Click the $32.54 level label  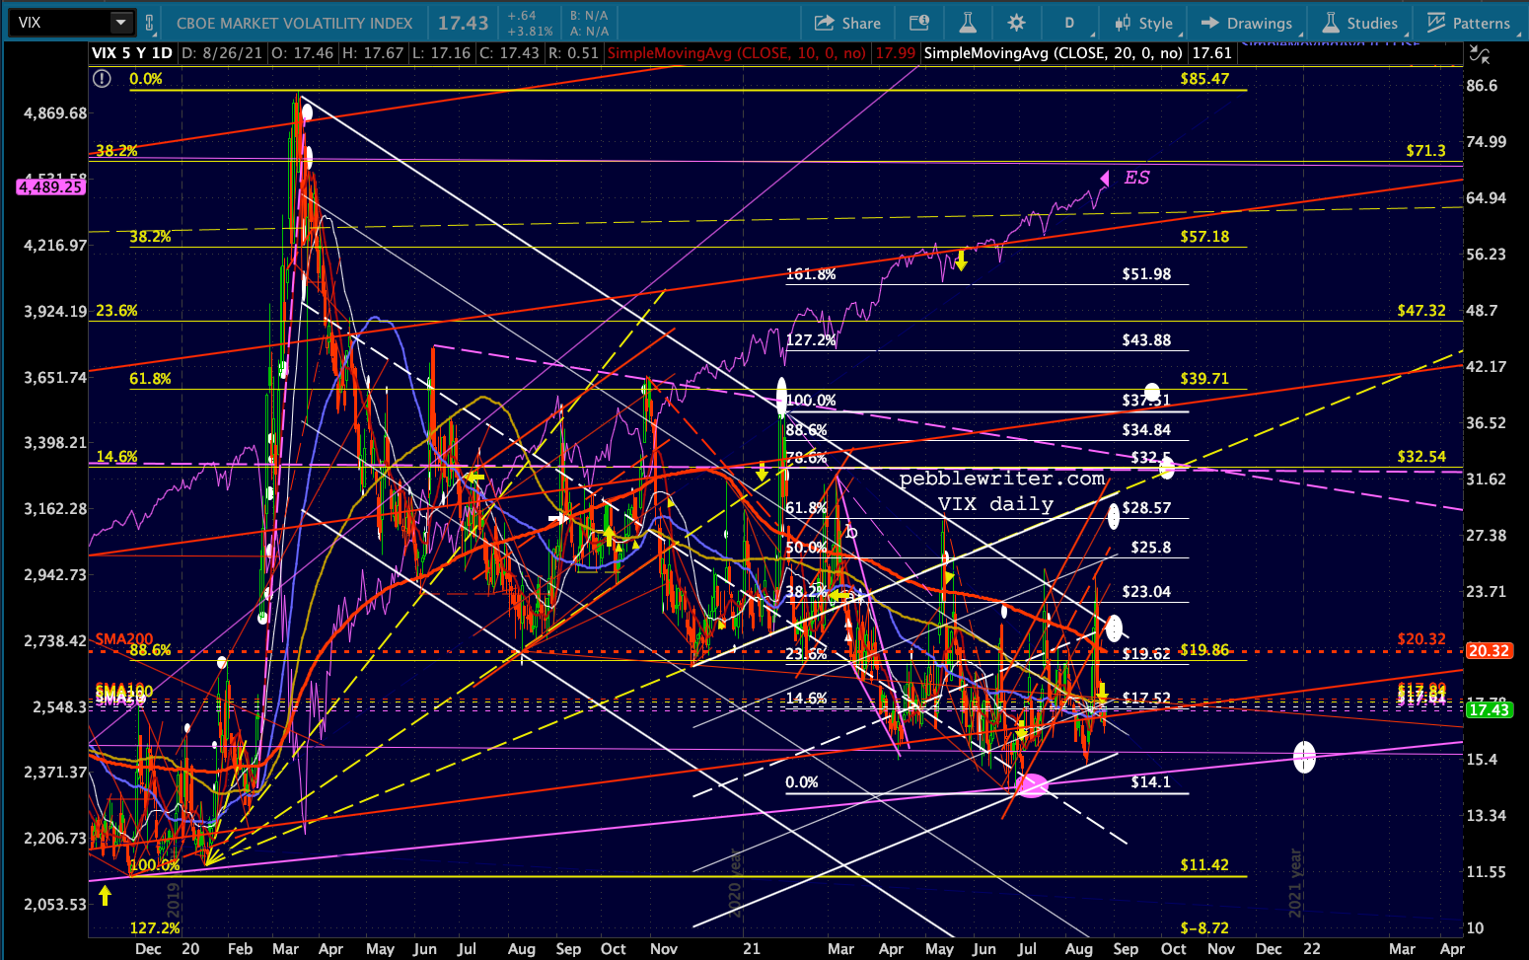pos(1421,457)
